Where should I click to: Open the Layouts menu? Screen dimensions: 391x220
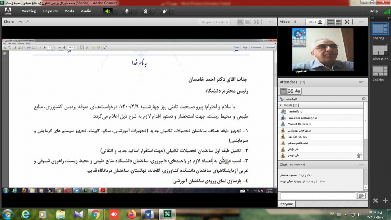pyautogui.click(x=50, y=11)
